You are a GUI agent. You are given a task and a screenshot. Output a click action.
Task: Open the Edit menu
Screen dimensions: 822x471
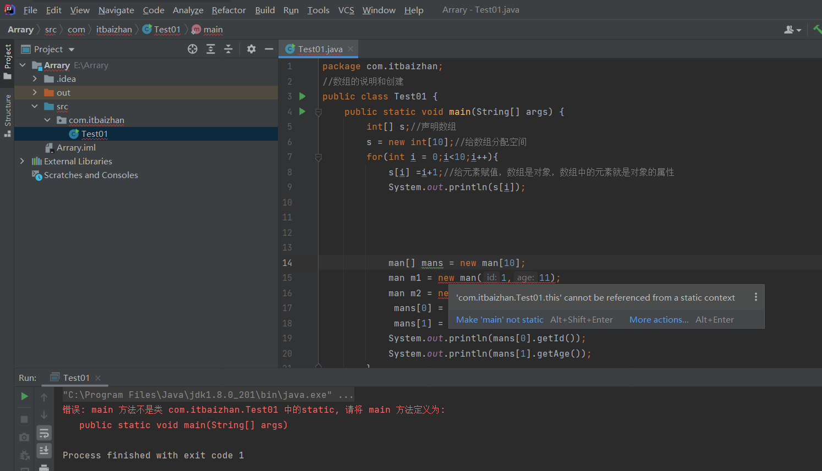54,10
